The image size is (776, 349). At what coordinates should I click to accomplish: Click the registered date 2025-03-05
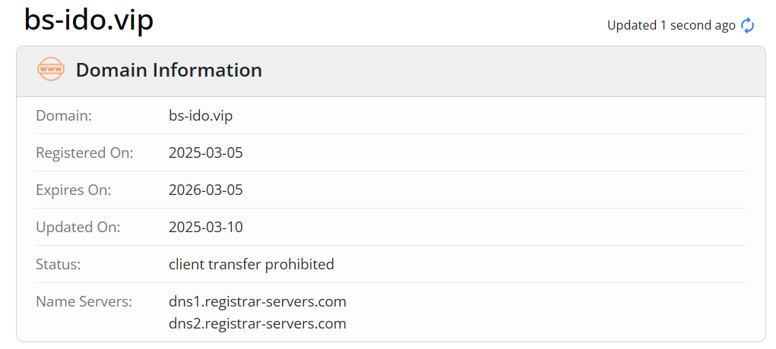pyautogui.click(x=206, y=152)
